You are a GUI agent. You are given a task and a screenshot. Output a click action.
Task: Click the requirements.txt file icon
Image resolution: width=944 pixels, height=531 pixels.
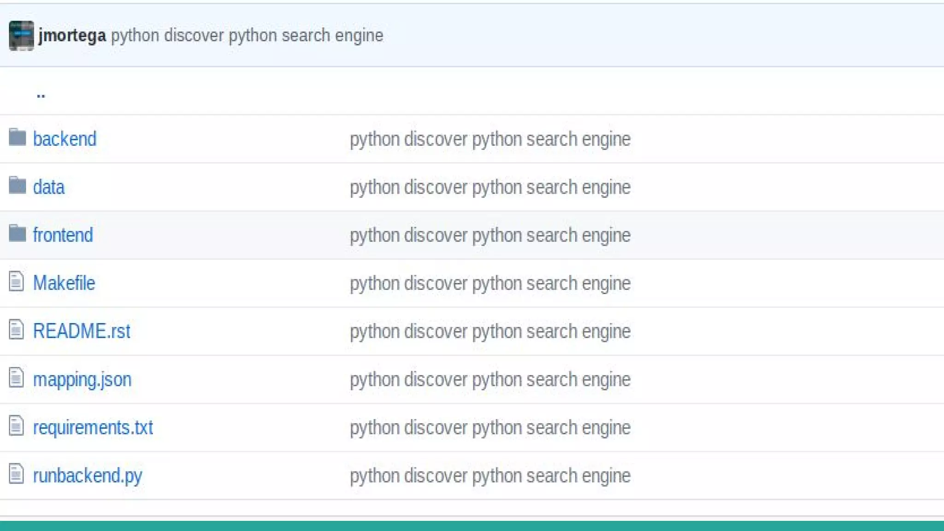pos(16,426)
